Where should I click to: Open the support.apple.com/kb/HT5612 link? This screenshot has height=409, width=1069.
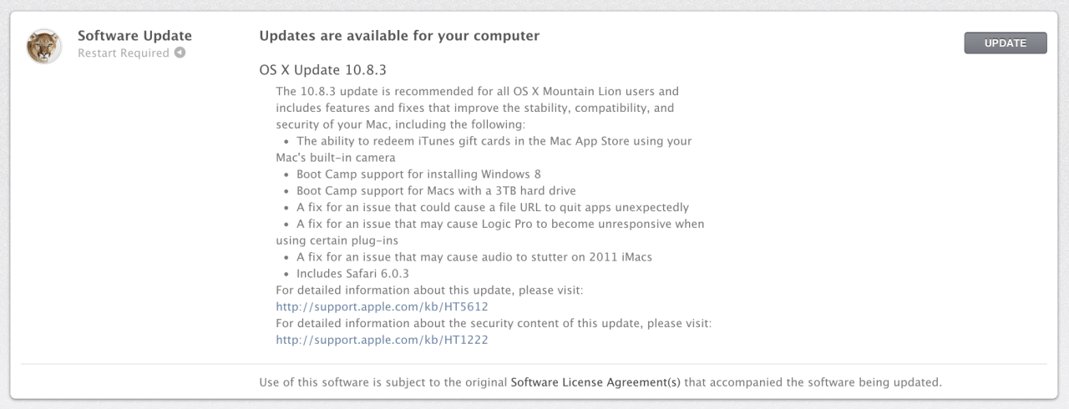click(382, 306)
